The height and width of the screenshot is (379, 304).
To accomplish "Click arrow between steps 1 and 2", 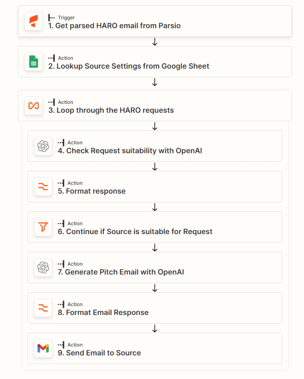I will point(155,42).
